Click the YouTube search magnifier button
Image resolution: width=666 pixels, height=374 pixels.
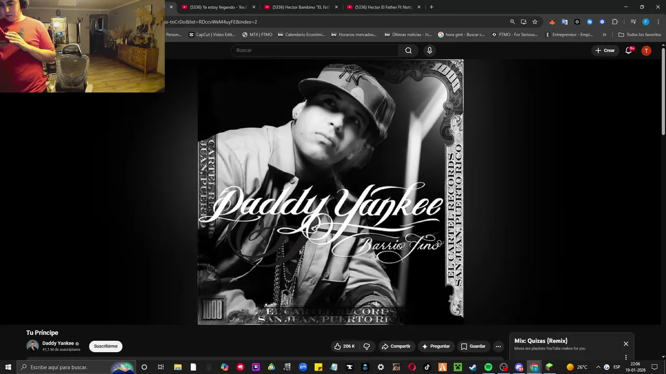pos(408,50)
